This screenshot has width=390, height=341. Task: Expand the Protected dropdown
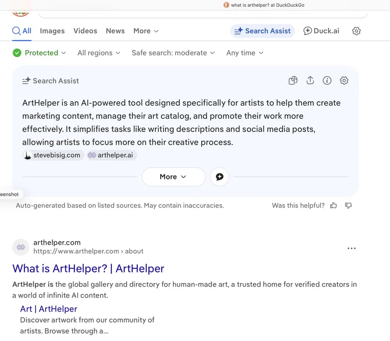(40, 53)
